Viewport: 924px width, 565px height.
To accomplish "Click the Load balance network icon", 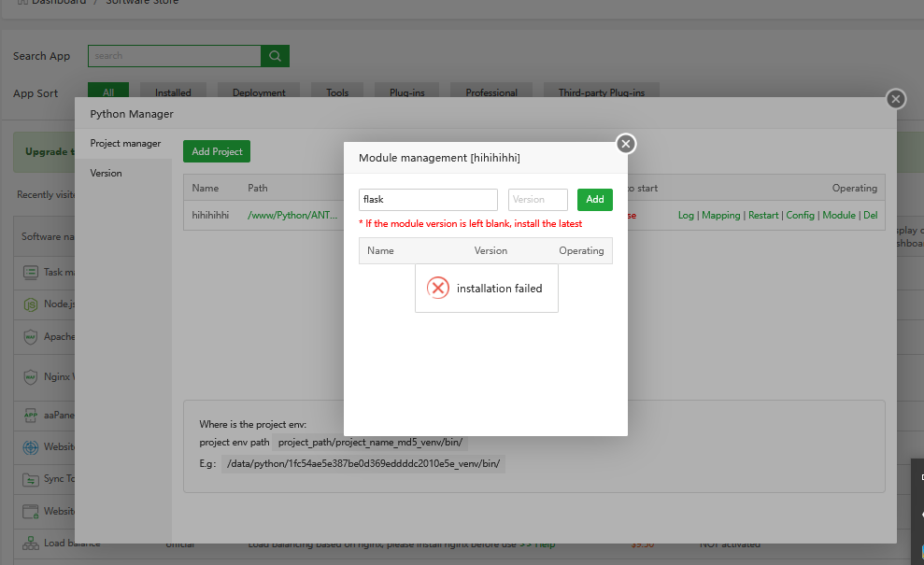I will pos(31,543).
